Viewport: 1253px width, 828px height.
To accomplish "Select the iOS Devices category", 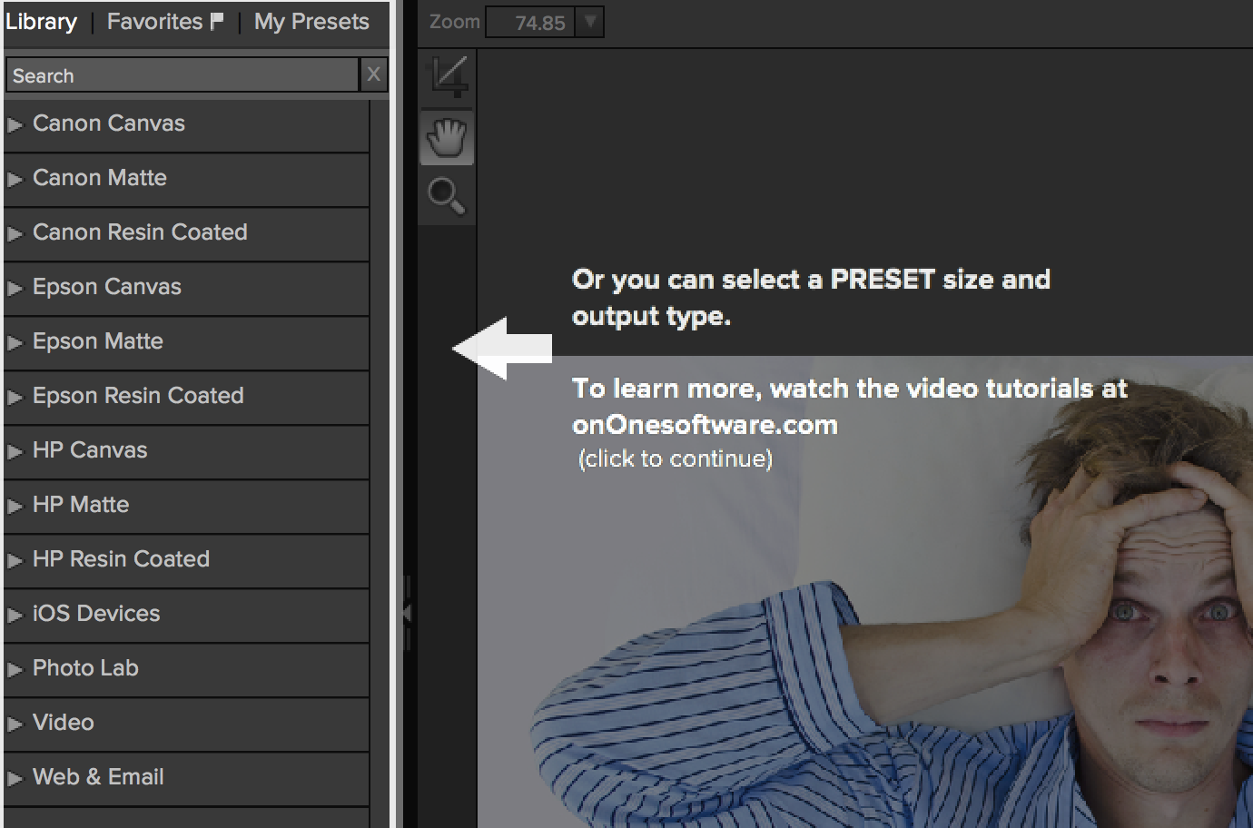I will tap(96, 614).
